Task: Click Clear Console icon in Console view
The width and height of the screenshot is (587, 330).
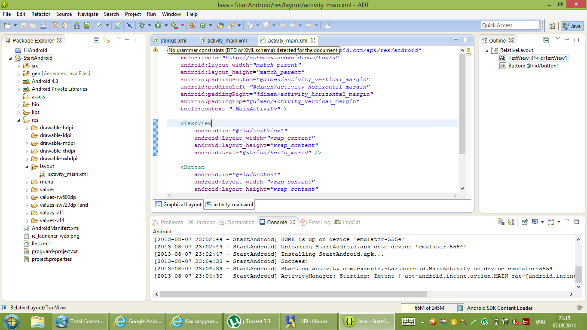Action: (x=501, y=222)
